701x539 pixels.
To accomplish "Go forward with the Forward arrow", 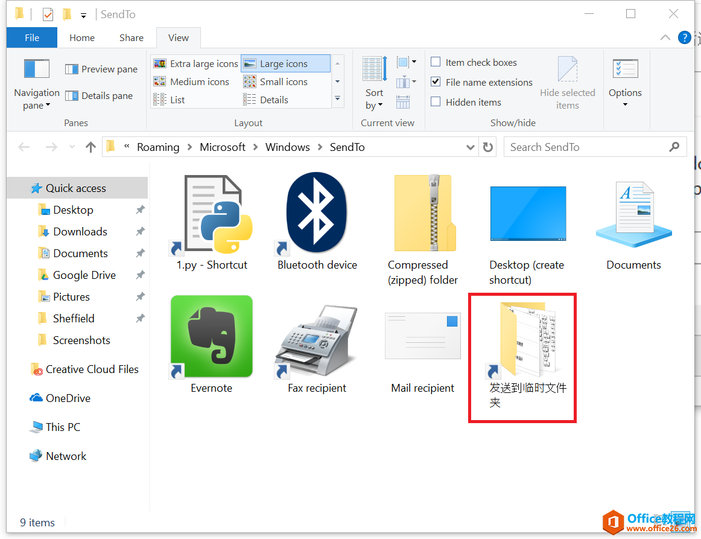I will 51,147.
